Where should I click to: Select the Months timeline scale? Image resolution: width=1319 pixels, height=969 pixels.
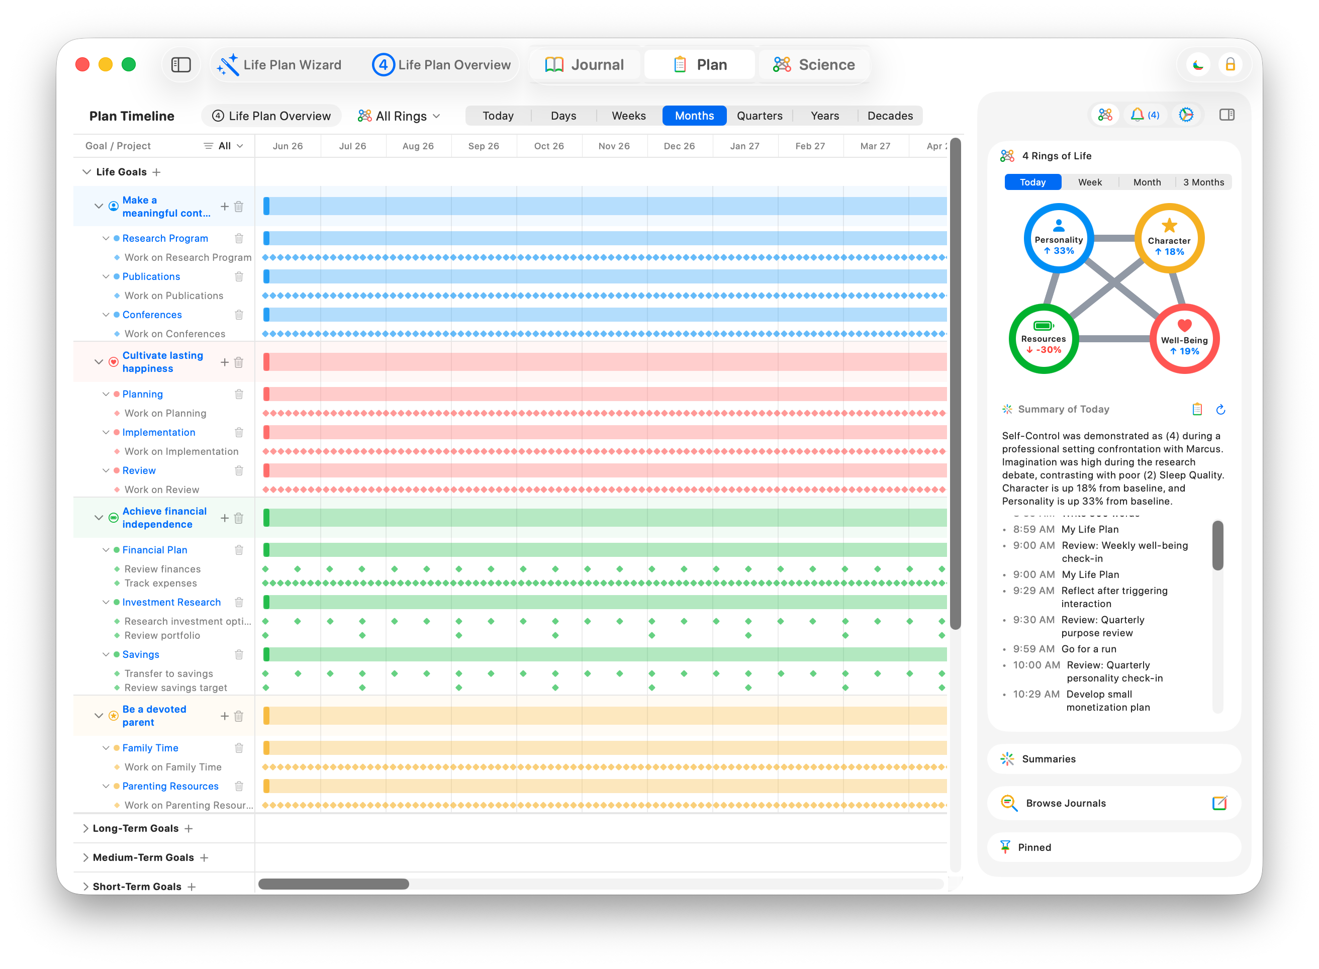(x=694, y=116)
